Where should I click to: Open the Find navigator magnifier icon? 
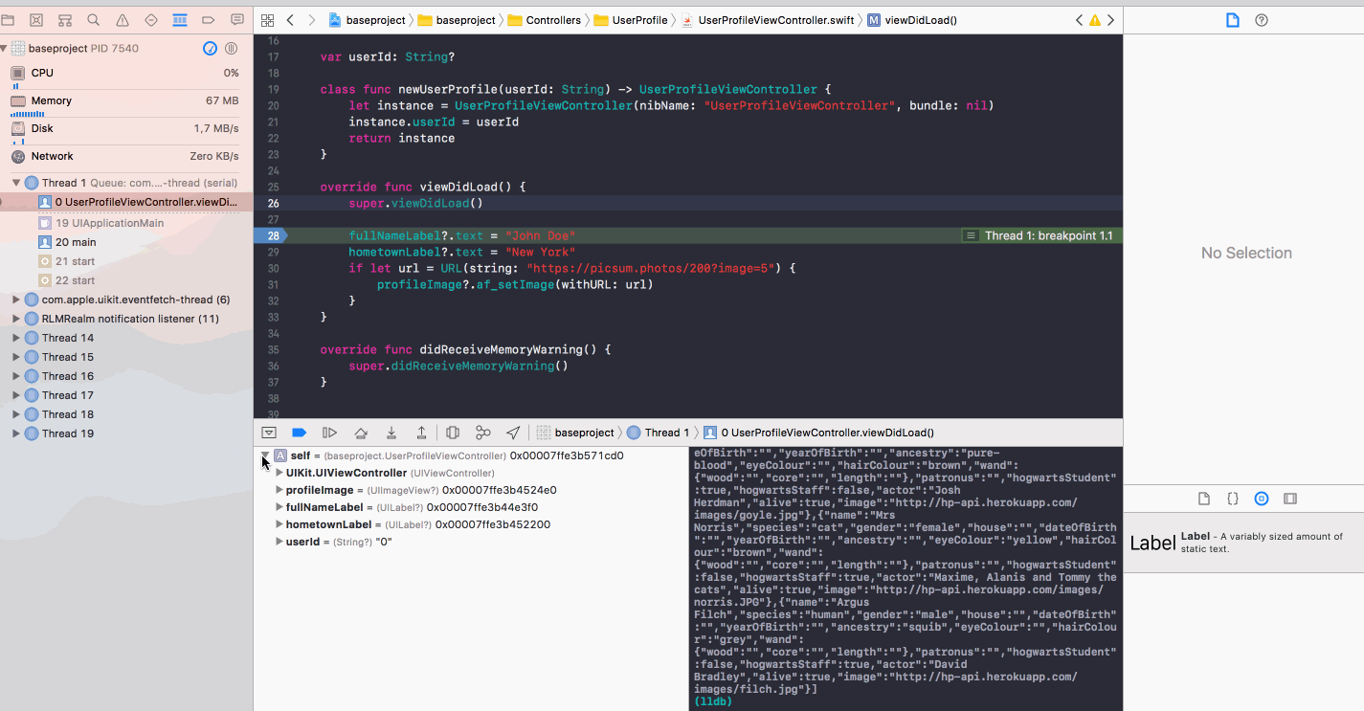pos(94,19)
